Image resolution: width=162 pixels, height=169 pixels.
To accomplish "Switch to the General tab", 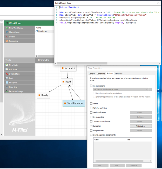I will 92,74.
